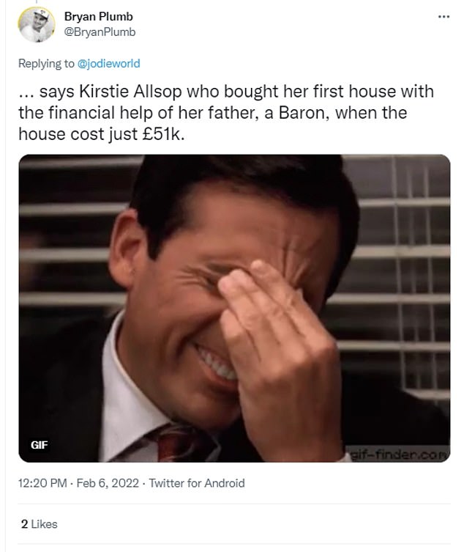The image size is (464, 552).
Task: View the "2 Likes" list
Action: (39, 524)
